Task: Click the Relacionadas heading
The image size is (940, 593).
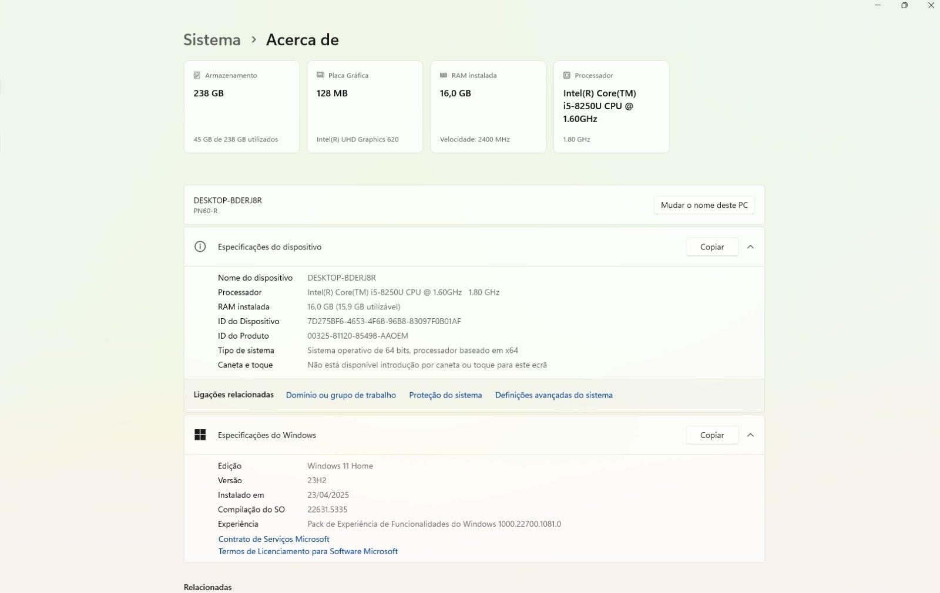Action: [x=207, y=587]
